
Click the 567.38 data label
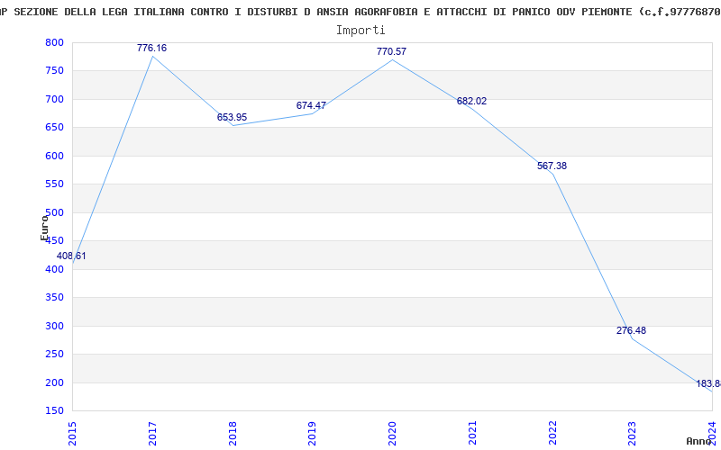(552, 166)
